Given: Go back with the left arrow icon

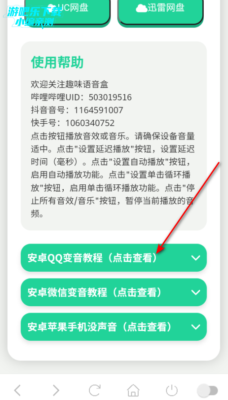Looking at the screenshot, I should (x=18, y=390).
